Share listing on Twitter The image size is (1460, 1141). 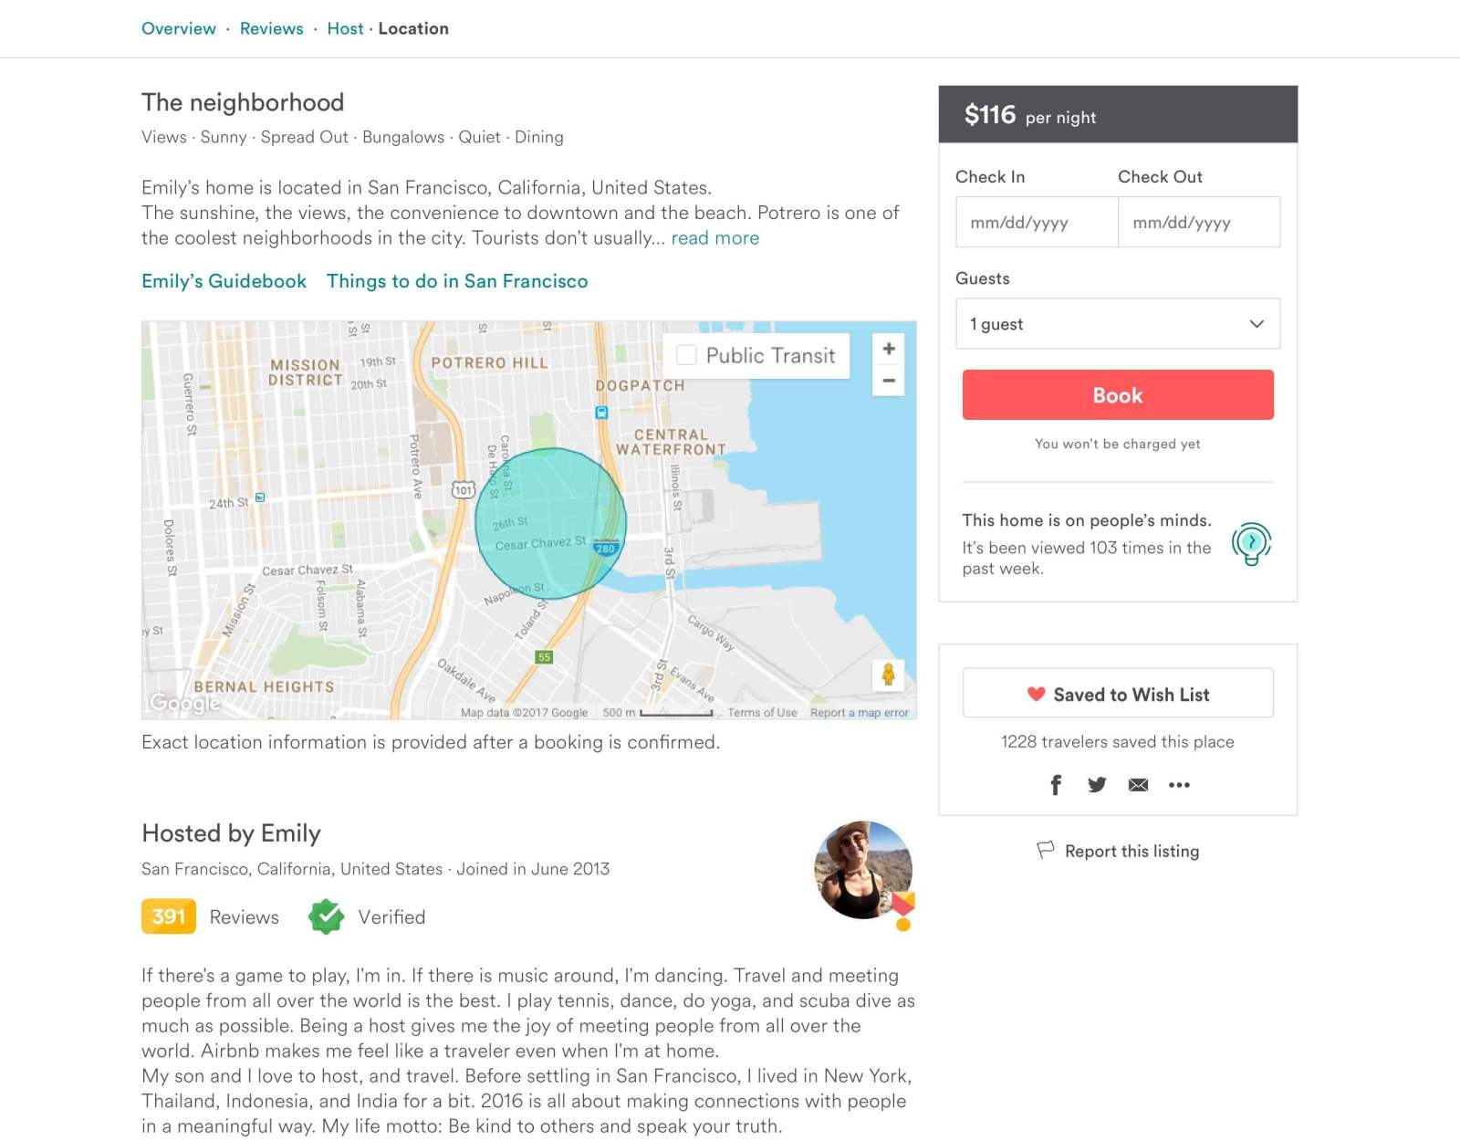[x=1097, y=785]
